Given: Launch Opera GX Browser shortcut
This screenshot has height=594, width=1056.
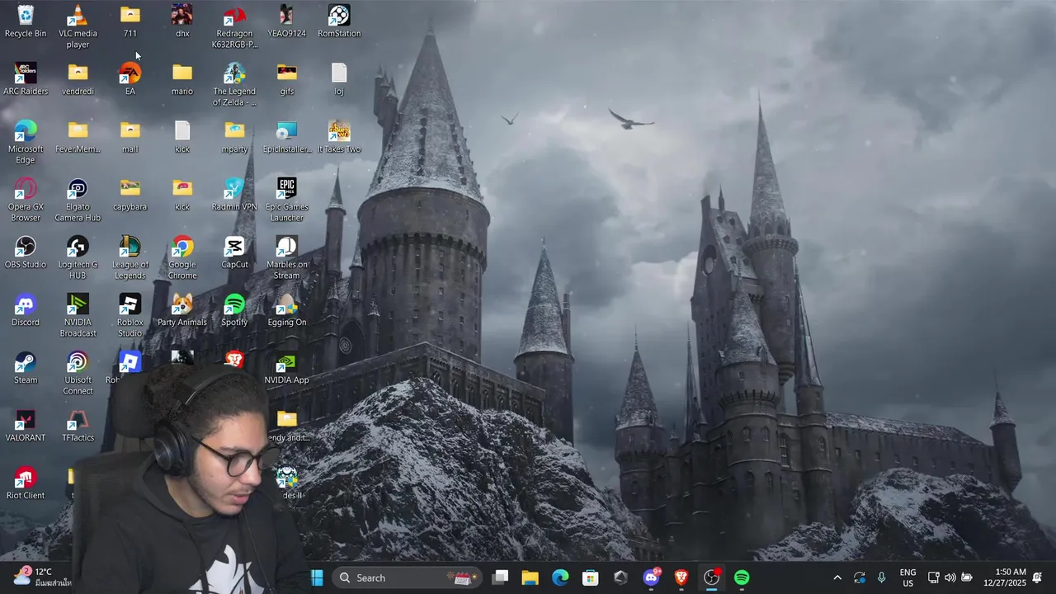Looking at the screenshot, I should [x=26, y=200].
